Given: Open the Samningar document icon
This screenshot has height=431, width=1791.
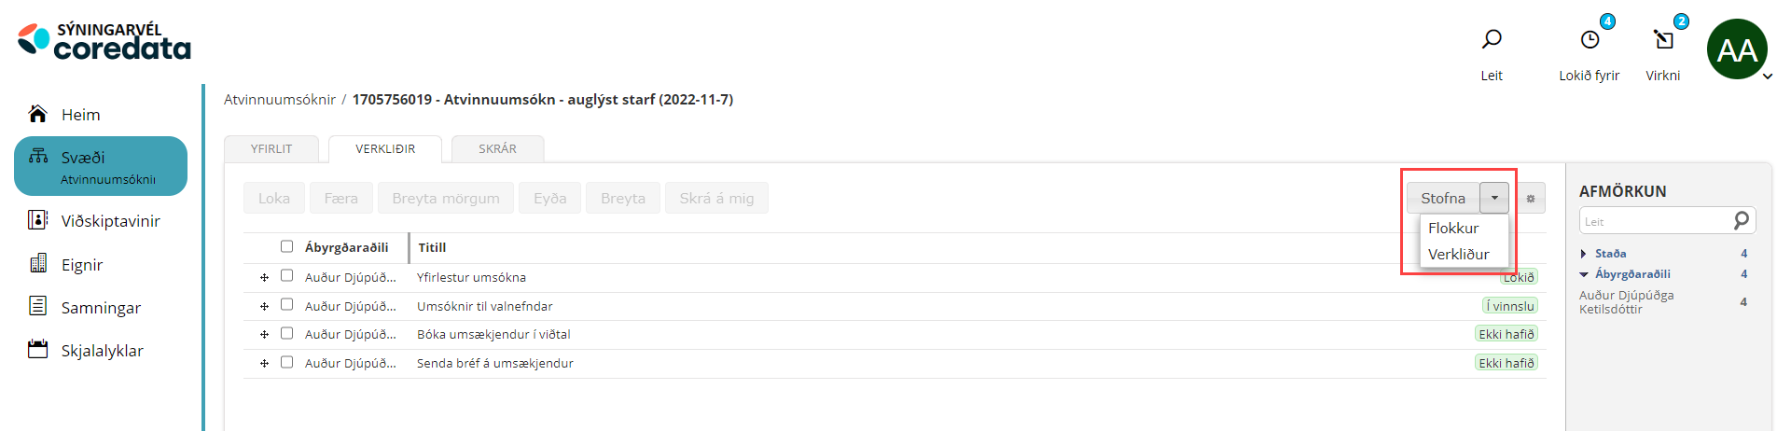Looking at the screenshot, I should tap(37, 306).
